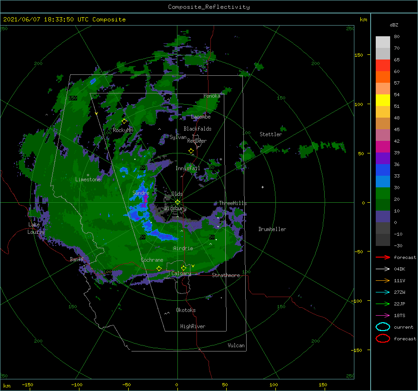Click the Lake Louise label

tap(36, 228)
